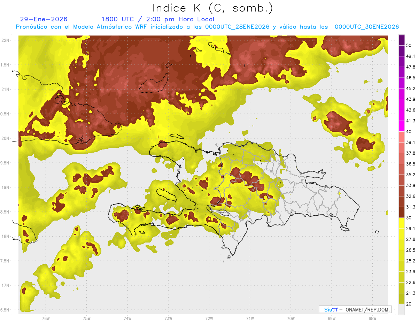Click the "41.3" color bar value

pyautogui.click(x=411, y=121)
